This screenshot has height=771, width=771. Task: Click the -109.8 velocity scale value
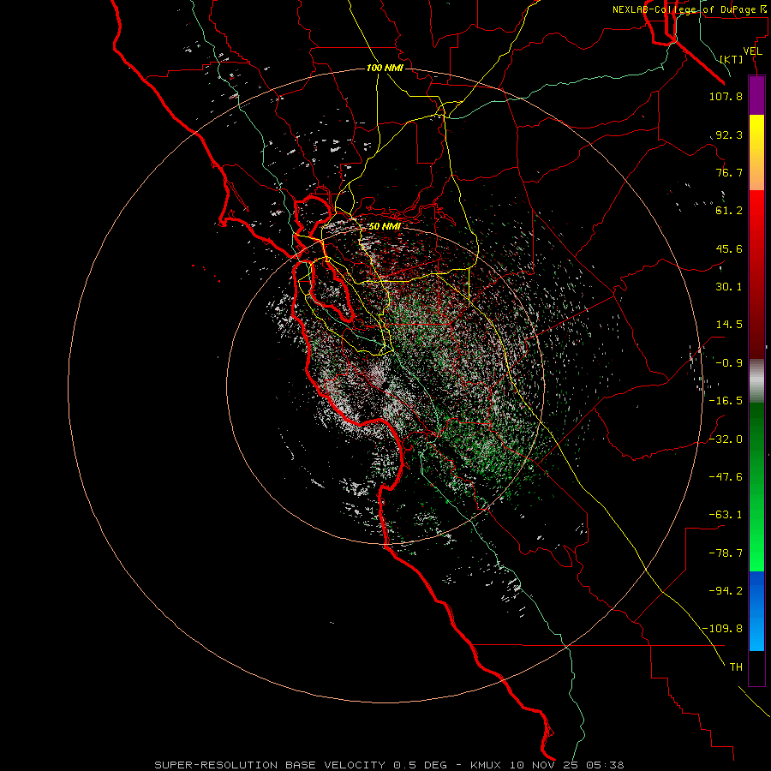tap(723, 629)
